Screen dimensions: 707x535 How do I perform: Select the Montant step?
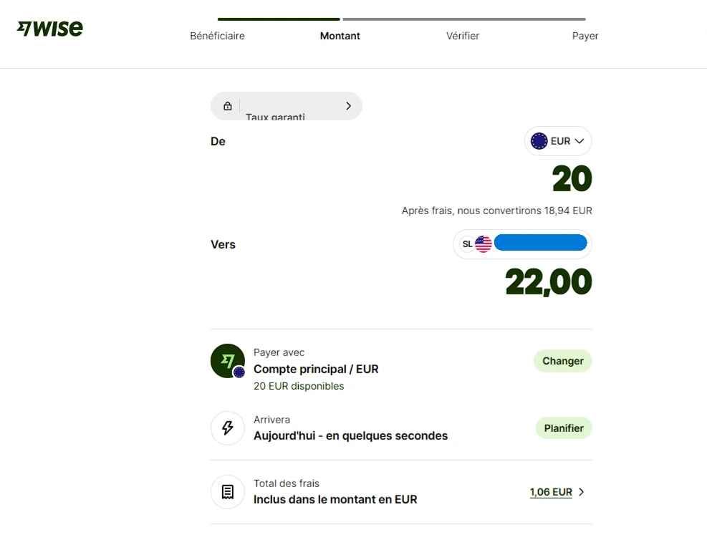(340, 36)
